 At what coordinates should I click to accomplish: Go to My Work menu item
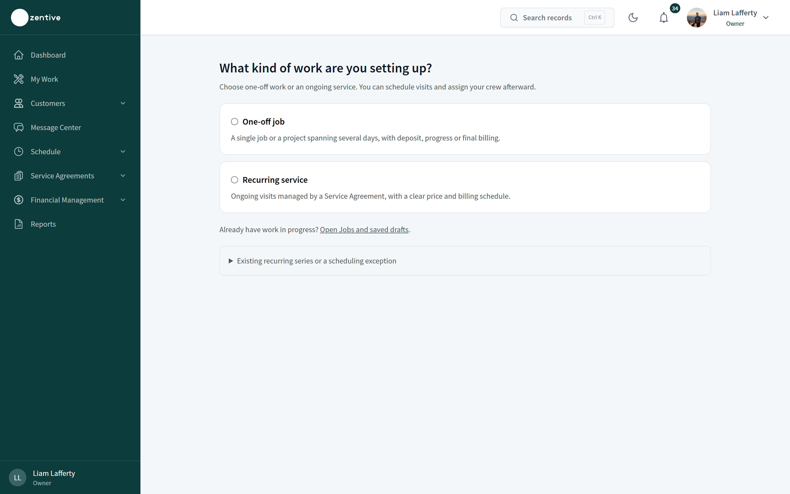tap(70, 79)
